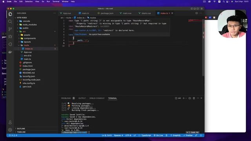Open the Extensions view
Screen dimensions: 251x141
[x=10, y=44]
